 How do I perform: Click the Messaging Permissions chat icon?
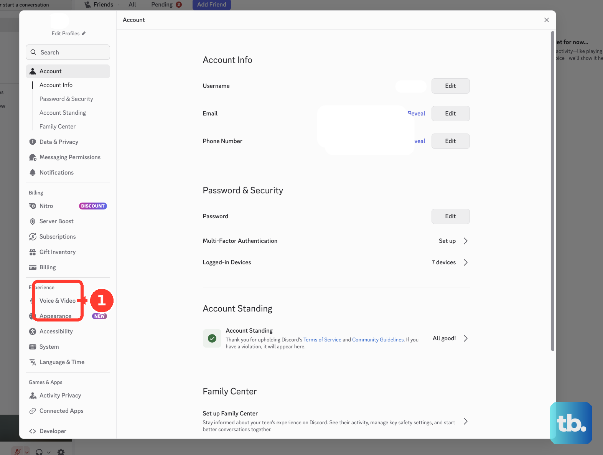point(33,157)
